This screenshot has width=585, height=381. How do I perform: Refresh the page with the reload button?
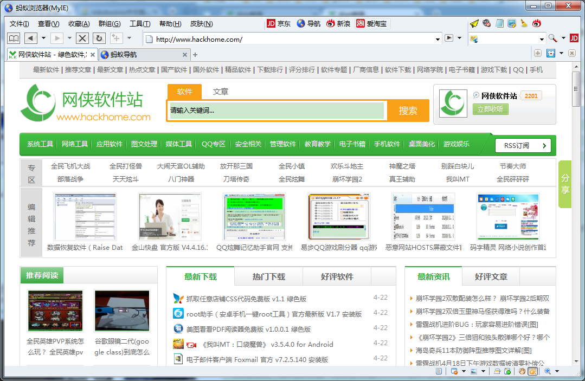(x=99, y=38)
